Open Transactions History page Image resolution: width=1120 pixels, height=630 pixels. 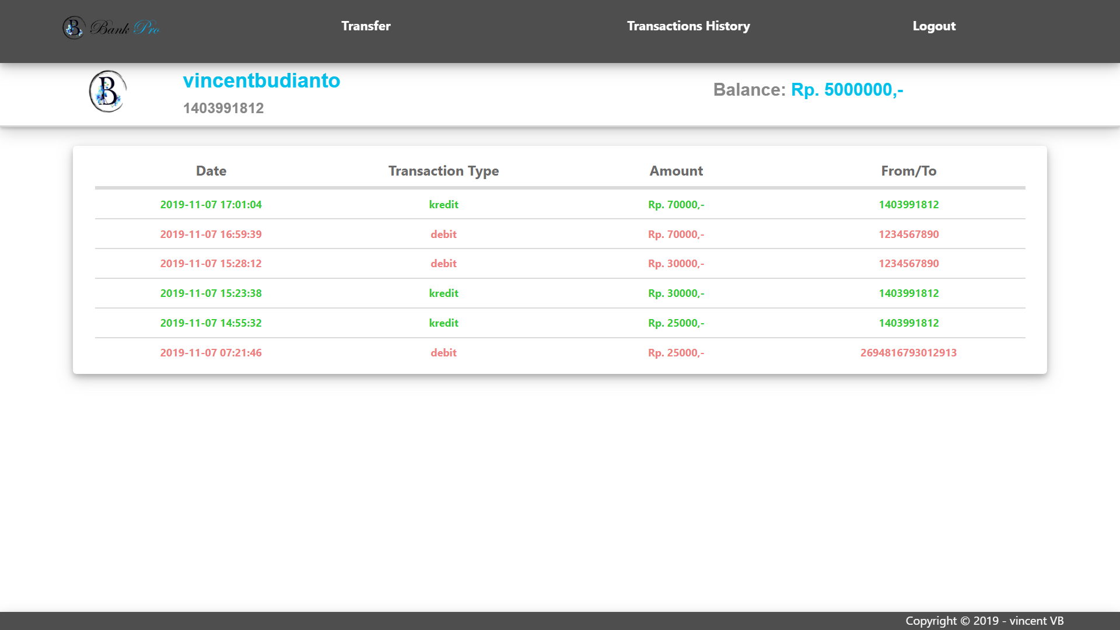(688, 26)
